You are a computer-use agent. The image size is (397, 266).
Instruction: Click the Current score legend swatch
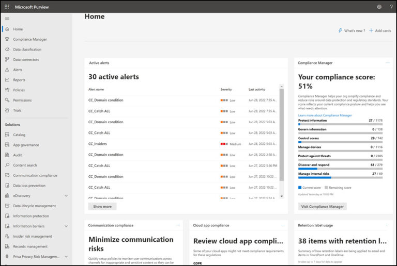coord(300,188)
